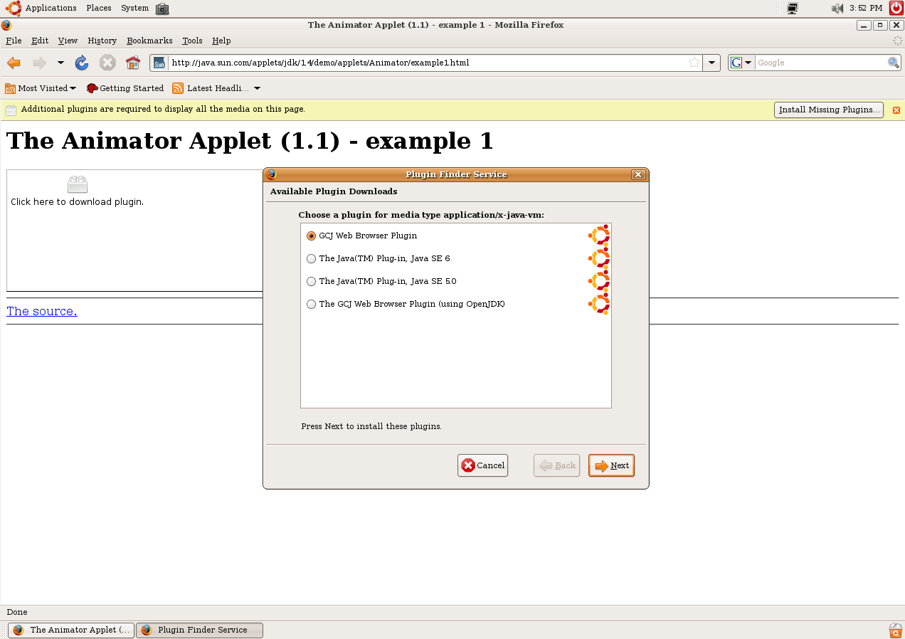This screenshot has width=905, height=639.
Task: Click the plugin puzzle piece in applet area
Action: pyautogui.click(x=78, y=185)
